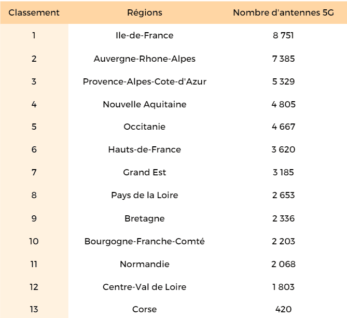347x318 pixels.
Task: Click the Grand Est region
Action: [145, 173]
